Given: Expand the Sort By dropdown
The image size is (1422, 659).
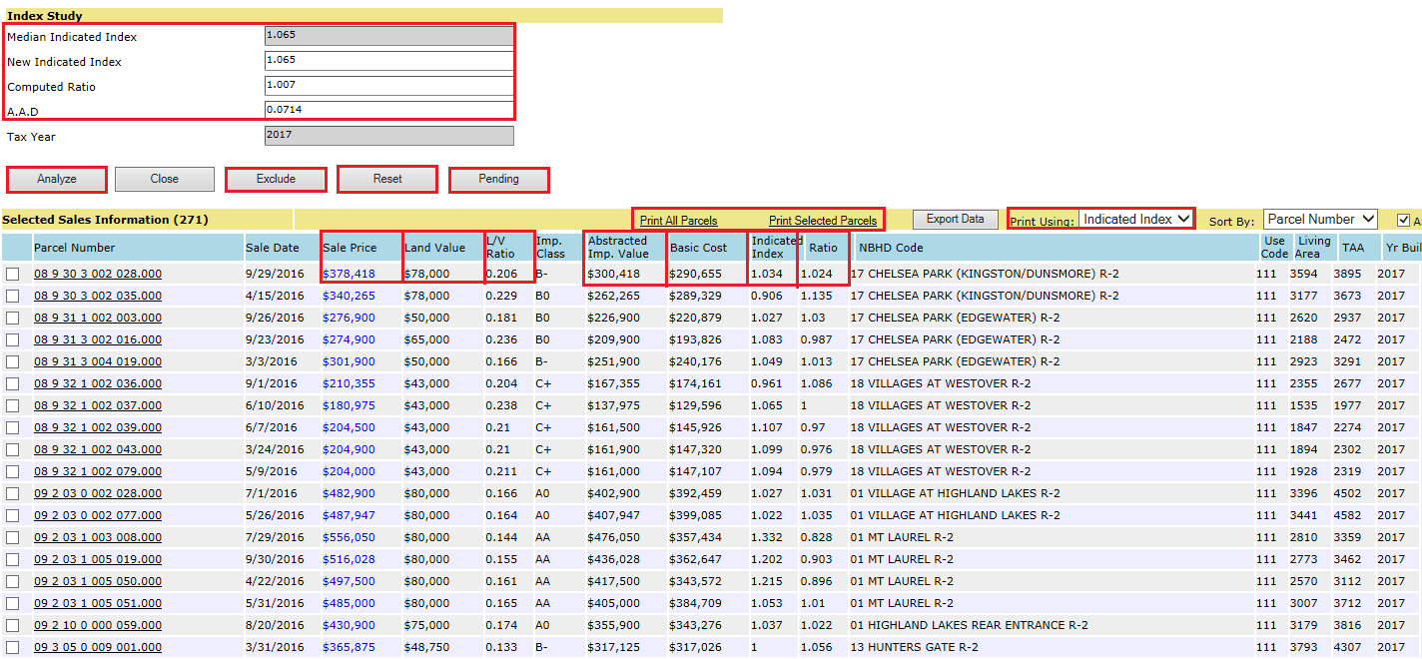Looking at the screenshot, I should [x=1320, y=219].
